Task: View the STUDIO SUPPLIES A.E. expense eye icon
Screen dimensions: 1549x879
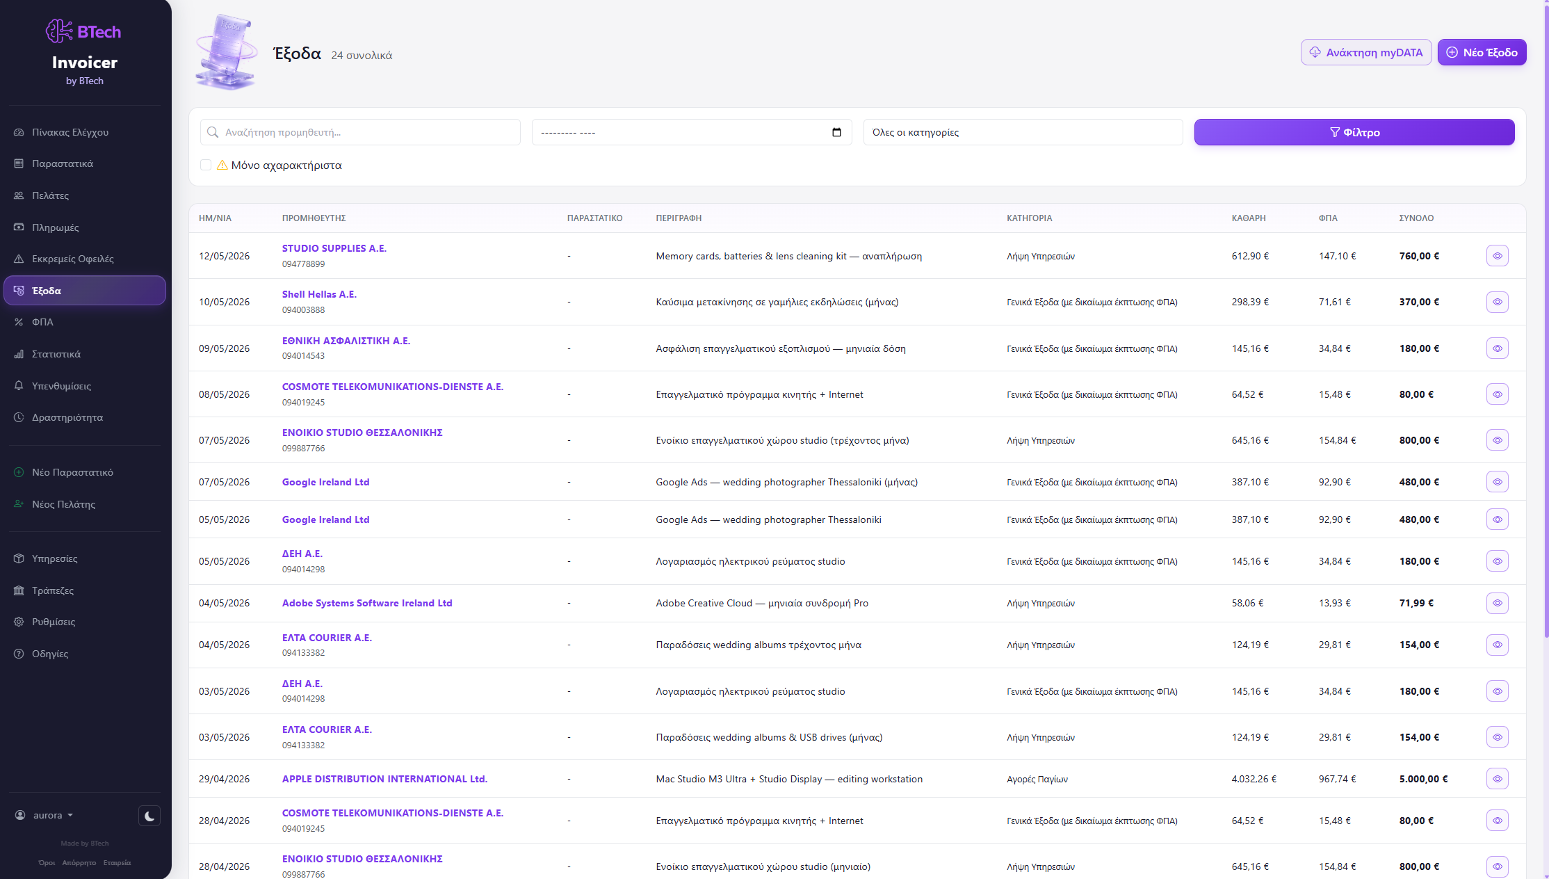Action: click(x=1498, y=256)
